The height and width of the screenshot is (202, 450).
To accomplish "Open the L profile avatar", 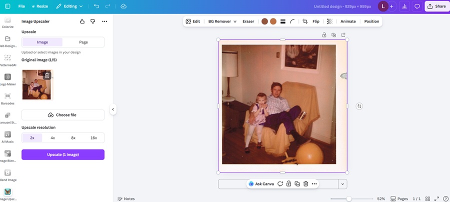I will click(383, 6).
